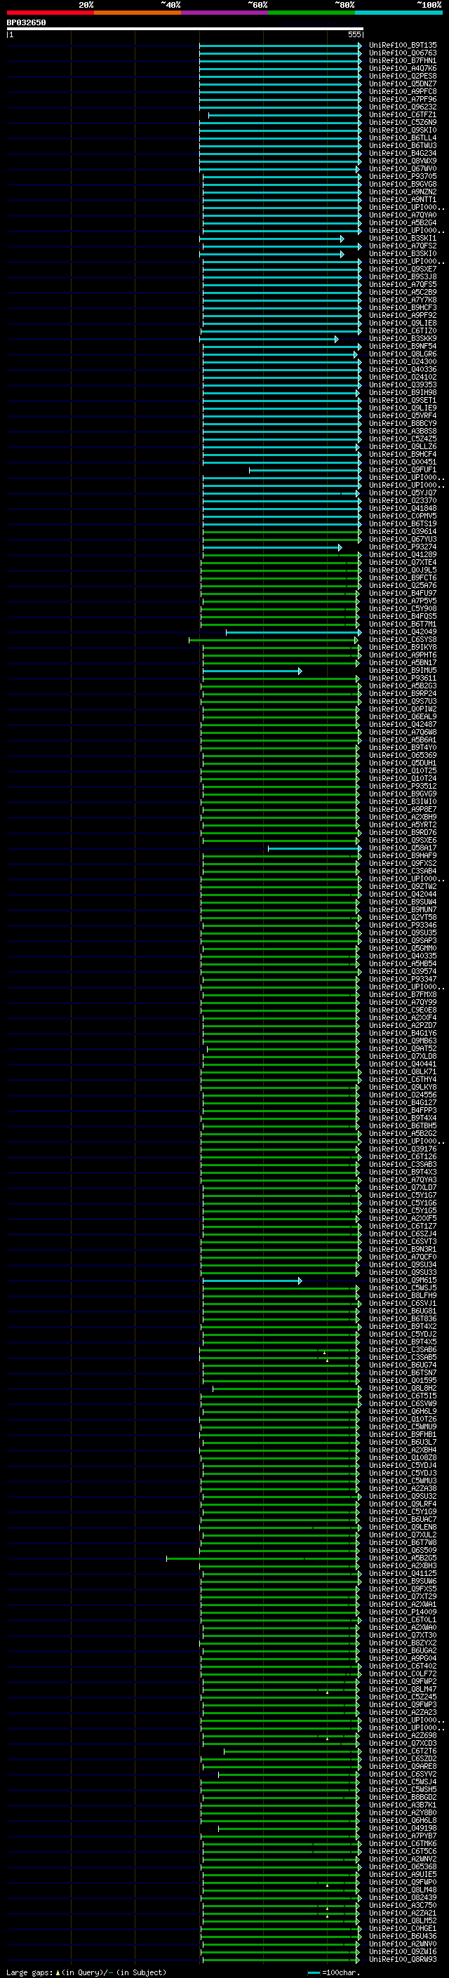The image size is (449, 1978).
Task: Click the 555 query length label
Action: click(354, 34)
